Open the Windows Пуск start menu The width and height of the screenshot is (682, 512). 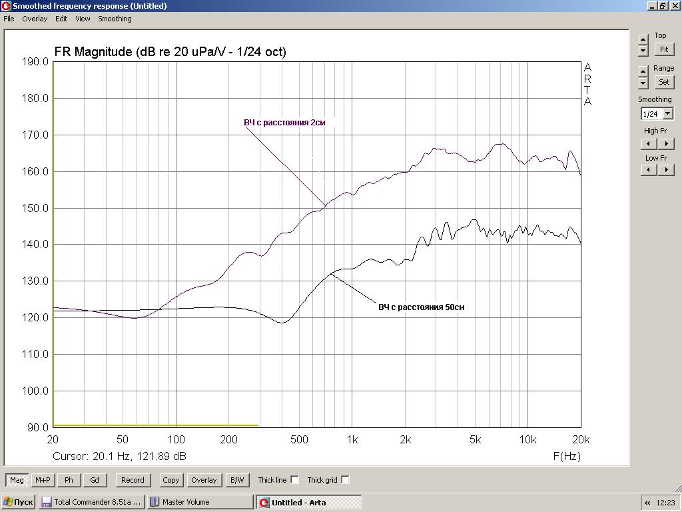(18, 502)
